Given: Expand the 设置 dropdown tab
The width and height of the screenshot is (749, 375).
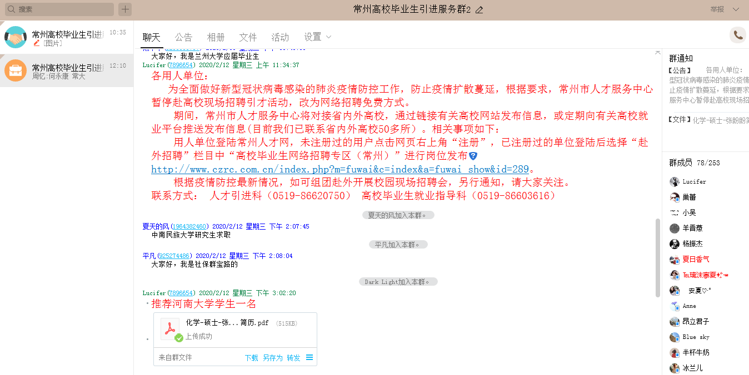Looking at the screenshot, I should [317, 37].
